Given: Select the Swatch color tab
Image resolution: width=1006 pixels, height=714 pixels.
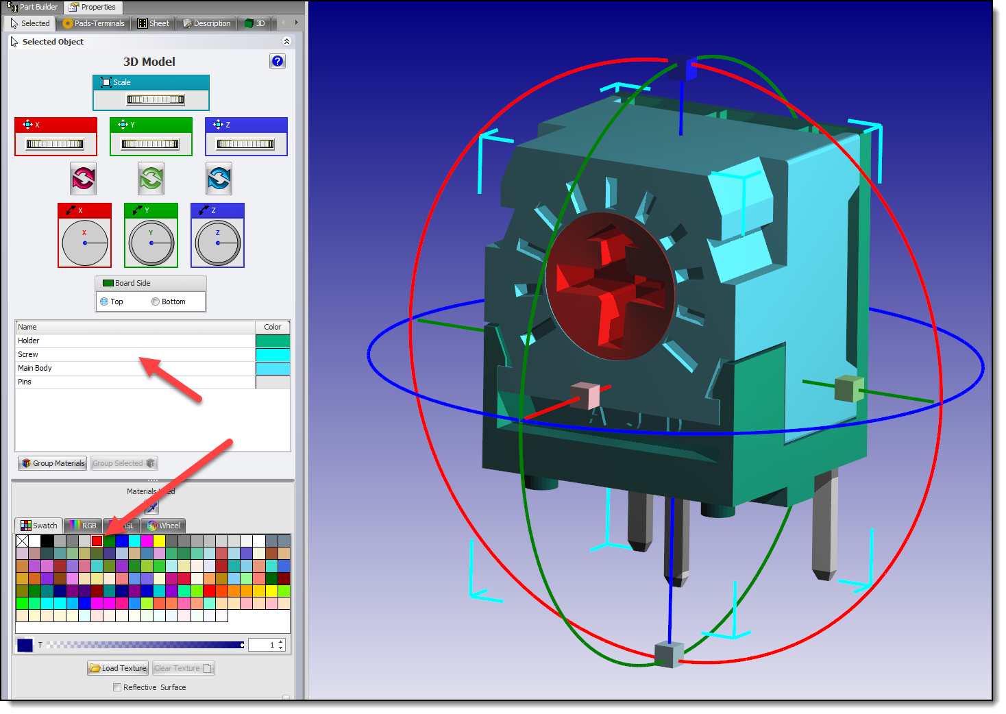Looking at the screenshot, I should pos(38,526).
